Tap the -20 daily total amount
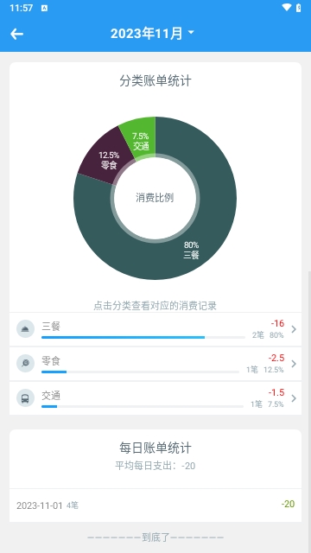The image size is (311, 553). (288, 504)
